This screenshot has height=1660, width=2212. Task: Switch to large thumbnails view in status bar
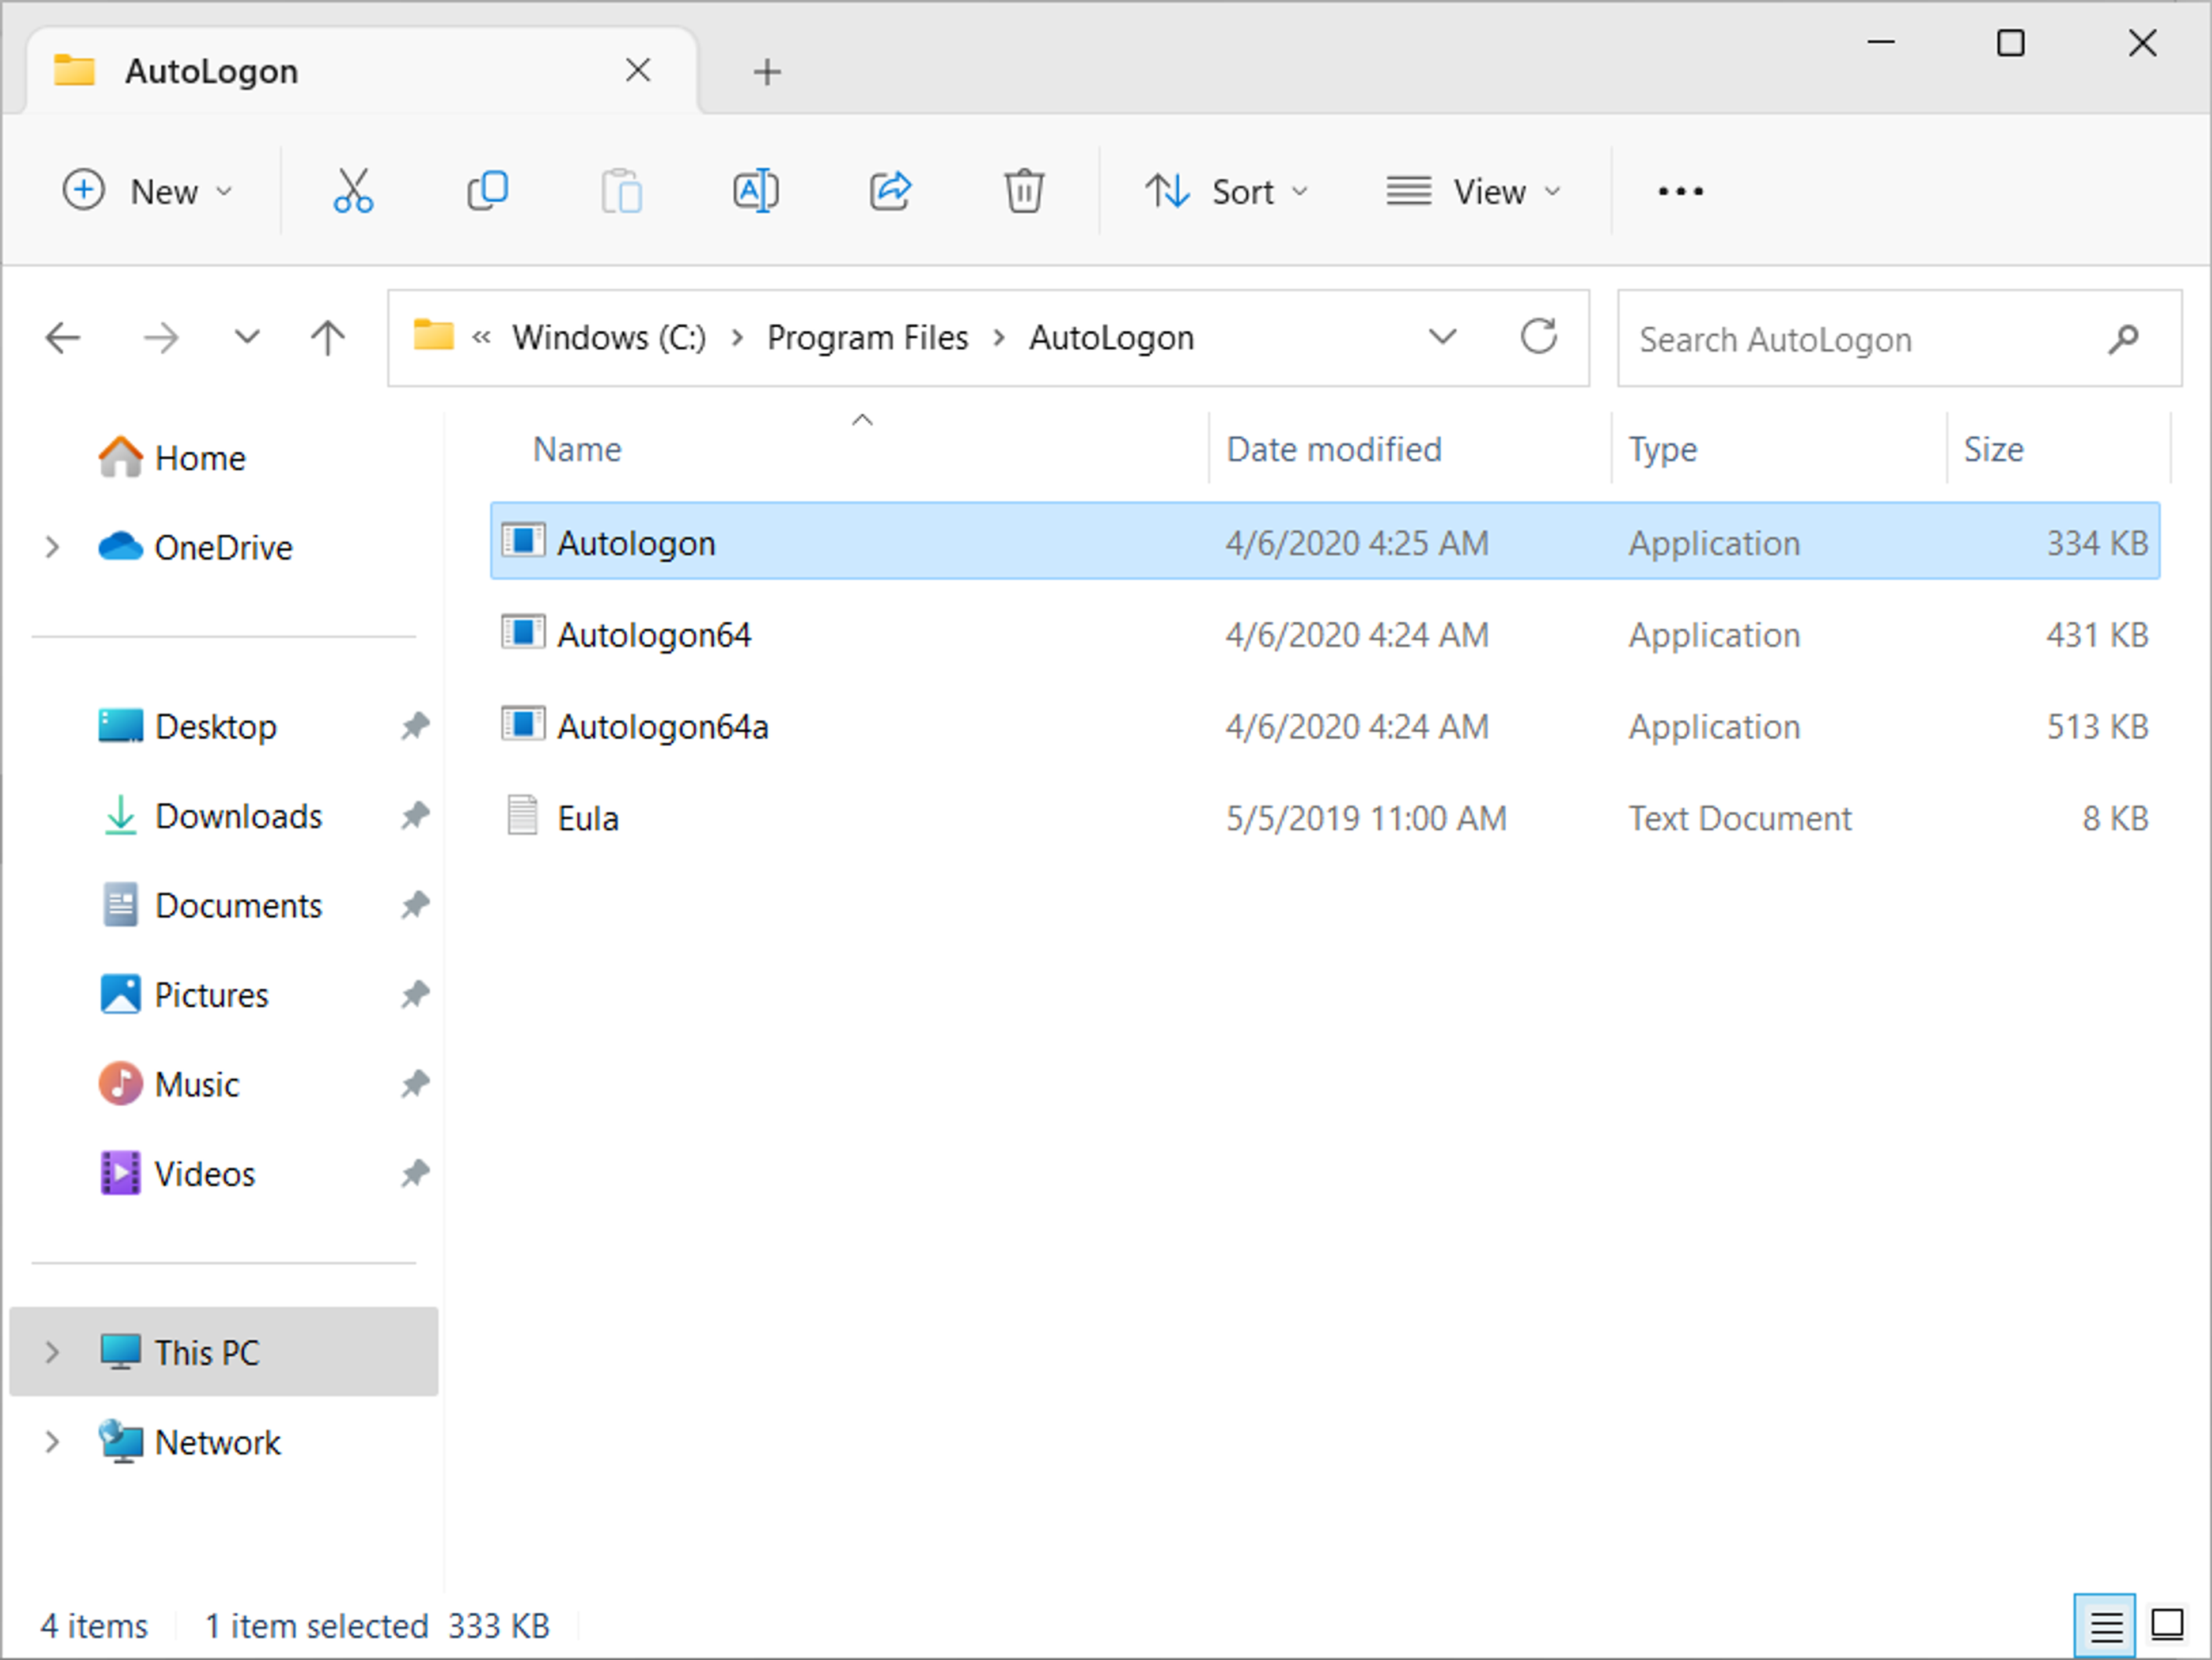coord(2167,1626)
